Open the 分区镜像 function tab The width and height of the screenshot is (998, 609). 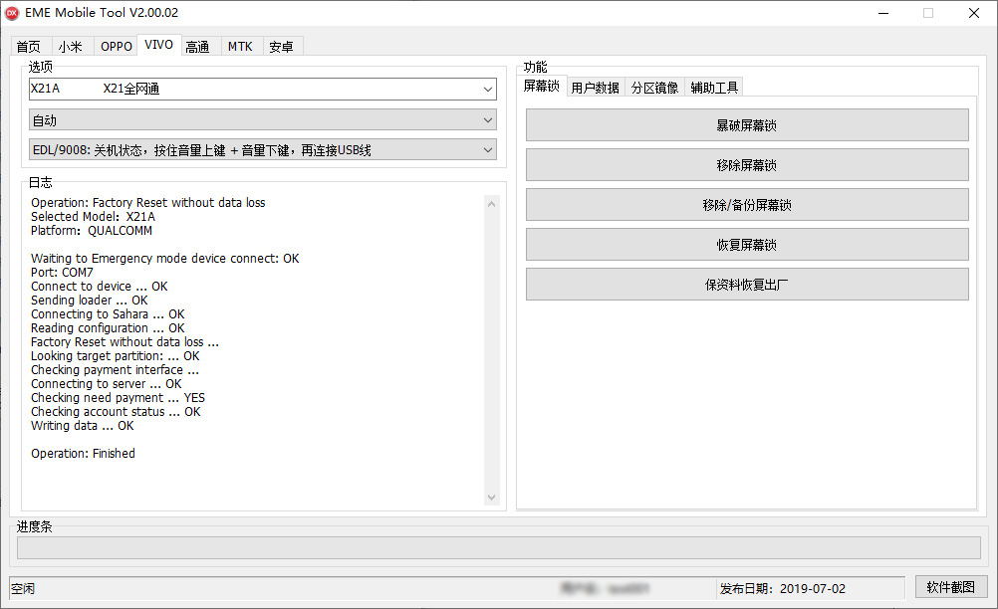(654, 88)
